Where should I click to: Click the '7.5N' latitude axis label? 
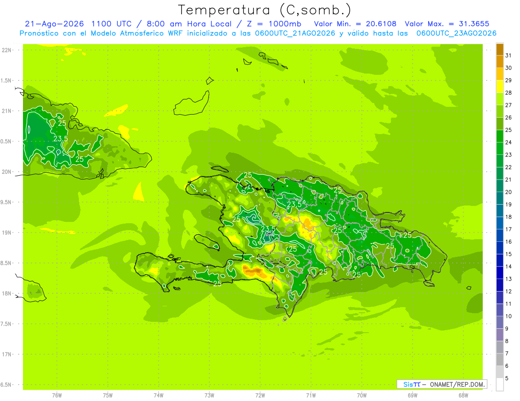click(6, 324)
